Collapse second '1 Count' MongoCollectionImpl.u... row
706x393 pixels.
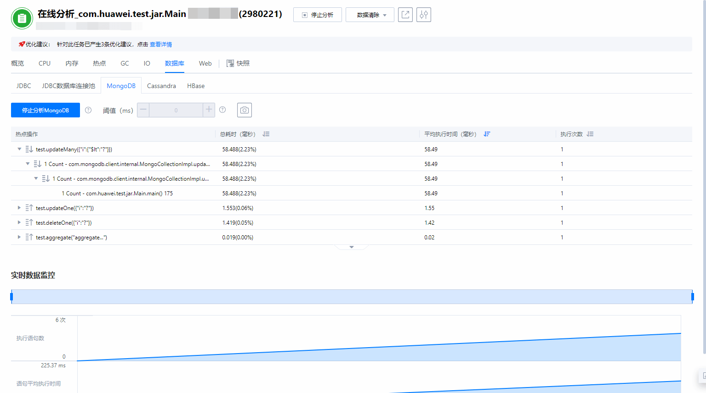pyautogui.click(x=36, y=178)
